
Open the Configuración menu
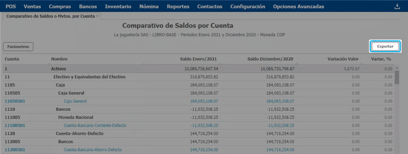pyautogui.click(x=248, y=6)
